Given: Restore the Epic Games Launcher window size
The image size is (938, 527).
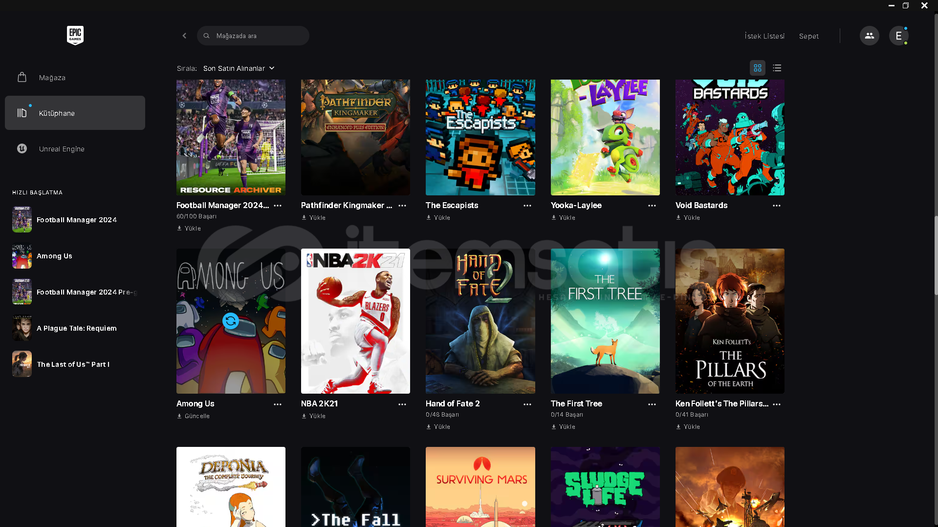Looking at the screenshot, I should click(906, 5).
